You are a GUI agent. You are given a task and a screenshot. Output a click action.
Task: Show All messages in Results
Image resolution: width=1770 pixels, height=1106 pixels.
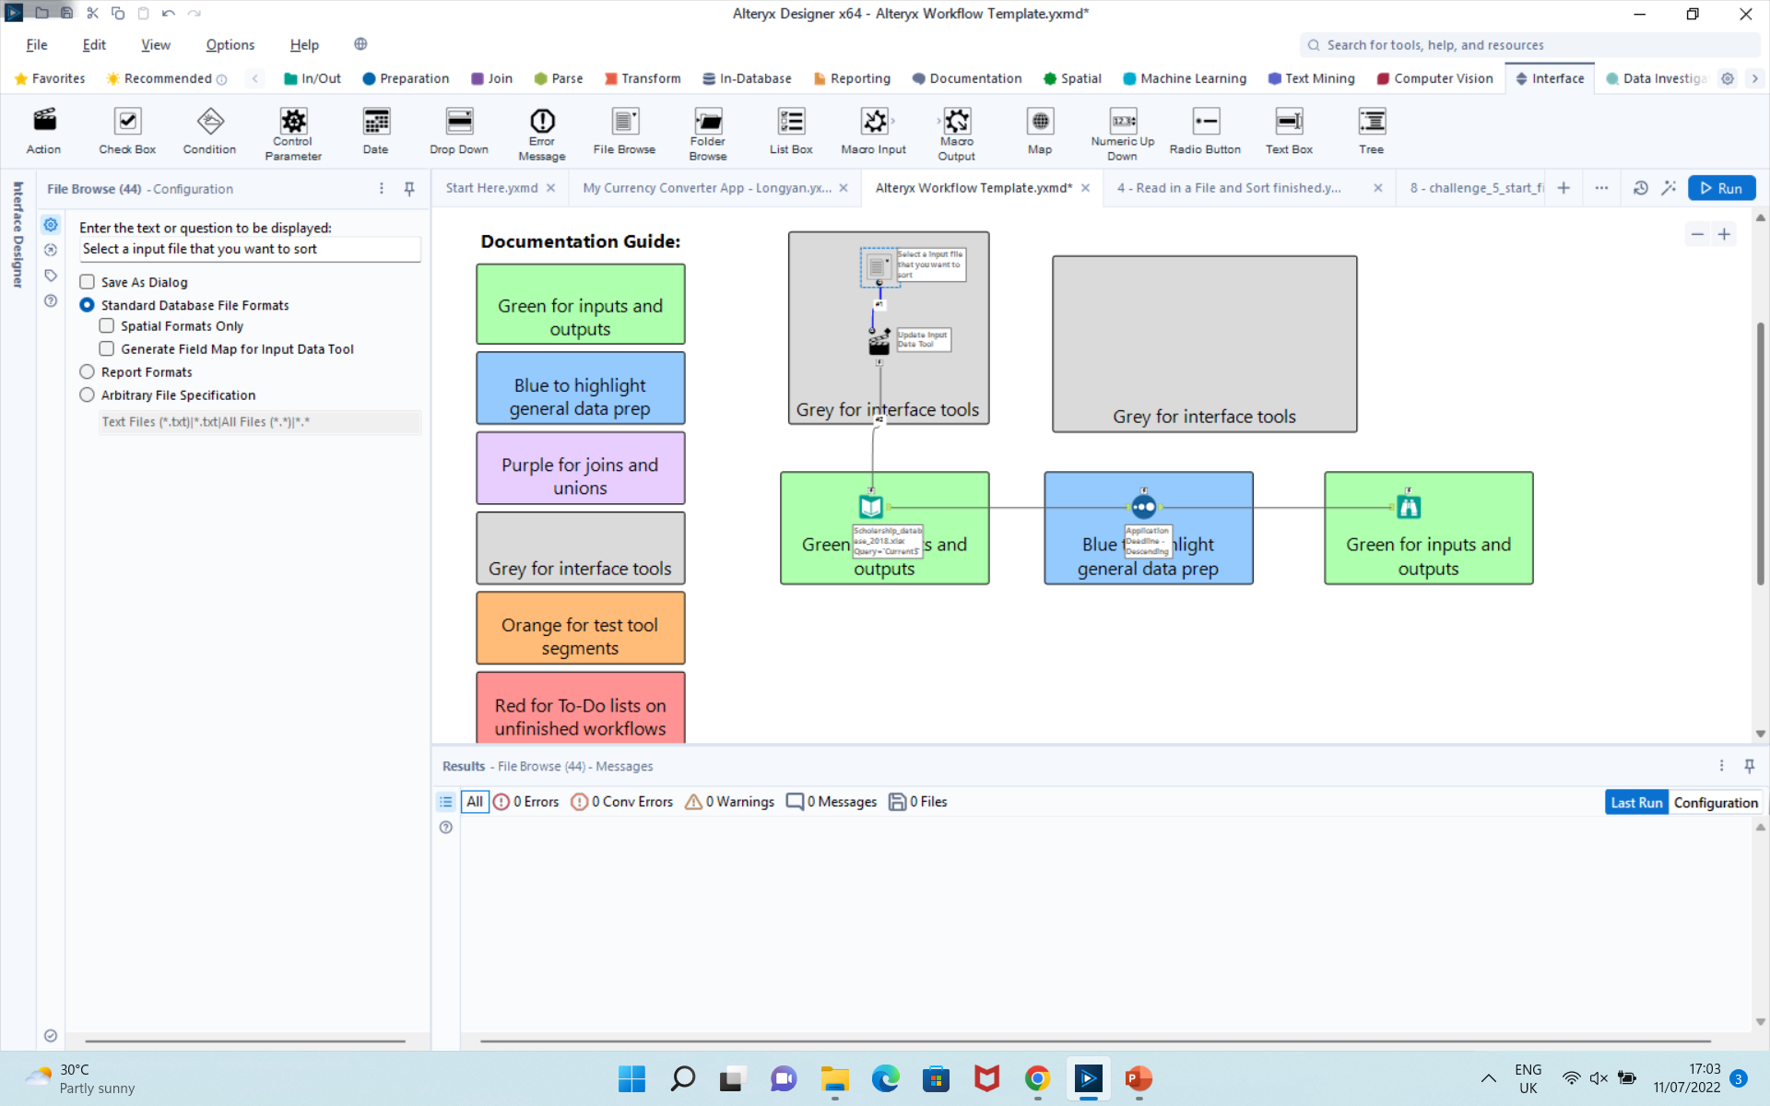pos(475,802)
